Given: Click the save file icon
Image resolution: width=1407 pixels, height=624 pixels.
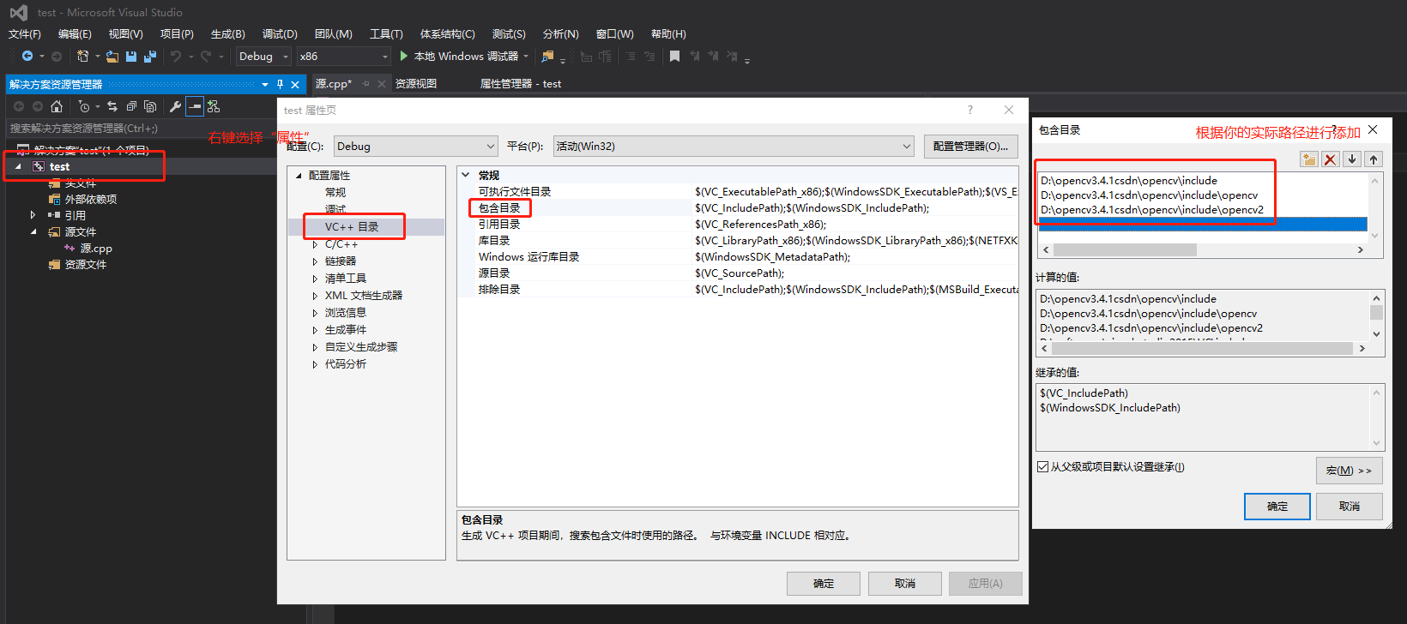Looking at the screenshot, I should point(131,57).
